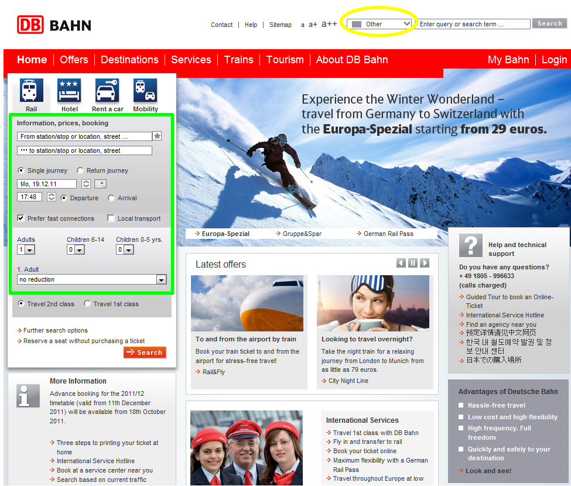Image resolution: width=571 pixels, height=486 pixels.
Task: Open 'Find an agency near you' link
Action: click(x=501, y=324)
